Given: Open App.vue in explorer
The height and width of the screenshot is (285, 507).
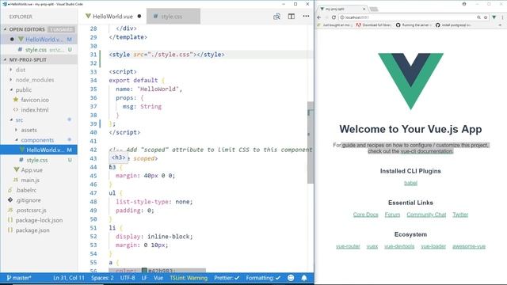Looking at the screenshot, I should click(x=32, y=170).
